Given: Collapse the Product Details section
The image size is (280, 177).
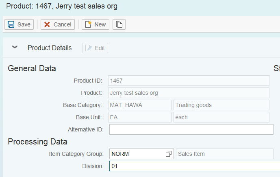Looking at the screenshot, I should (x=15, y=47).
